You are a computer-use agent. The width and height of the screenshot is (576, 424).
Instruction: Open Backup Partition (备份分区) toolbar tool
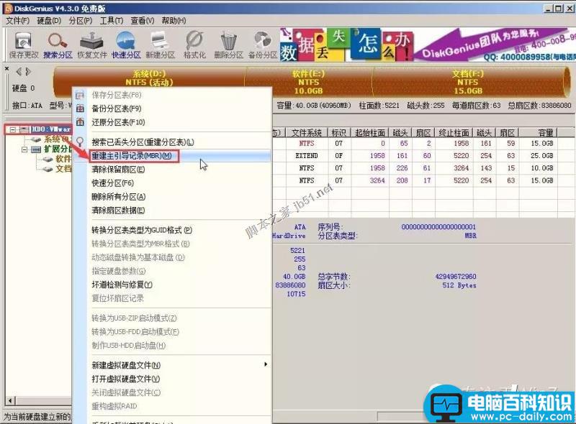click(263, 45)
